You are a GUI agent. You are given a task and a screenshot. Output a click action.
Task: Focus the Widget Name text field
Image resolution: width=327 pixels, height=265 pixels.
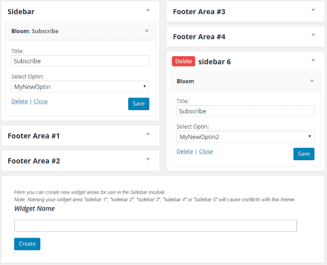point(155,226)
